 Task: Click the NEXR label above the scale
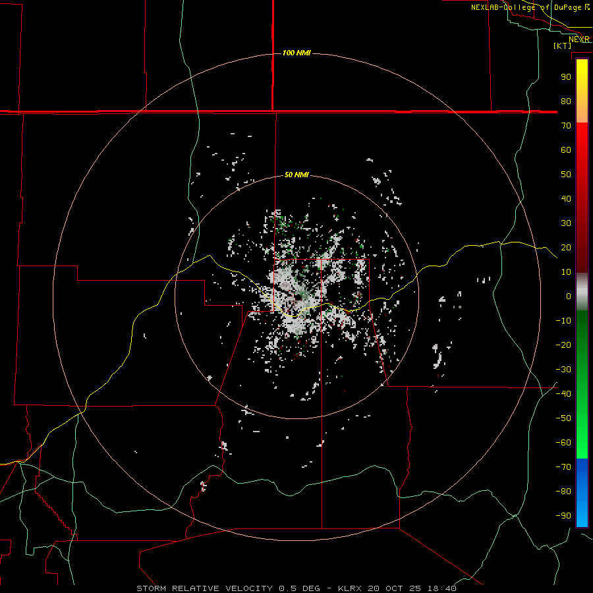[x=579, y=40]
